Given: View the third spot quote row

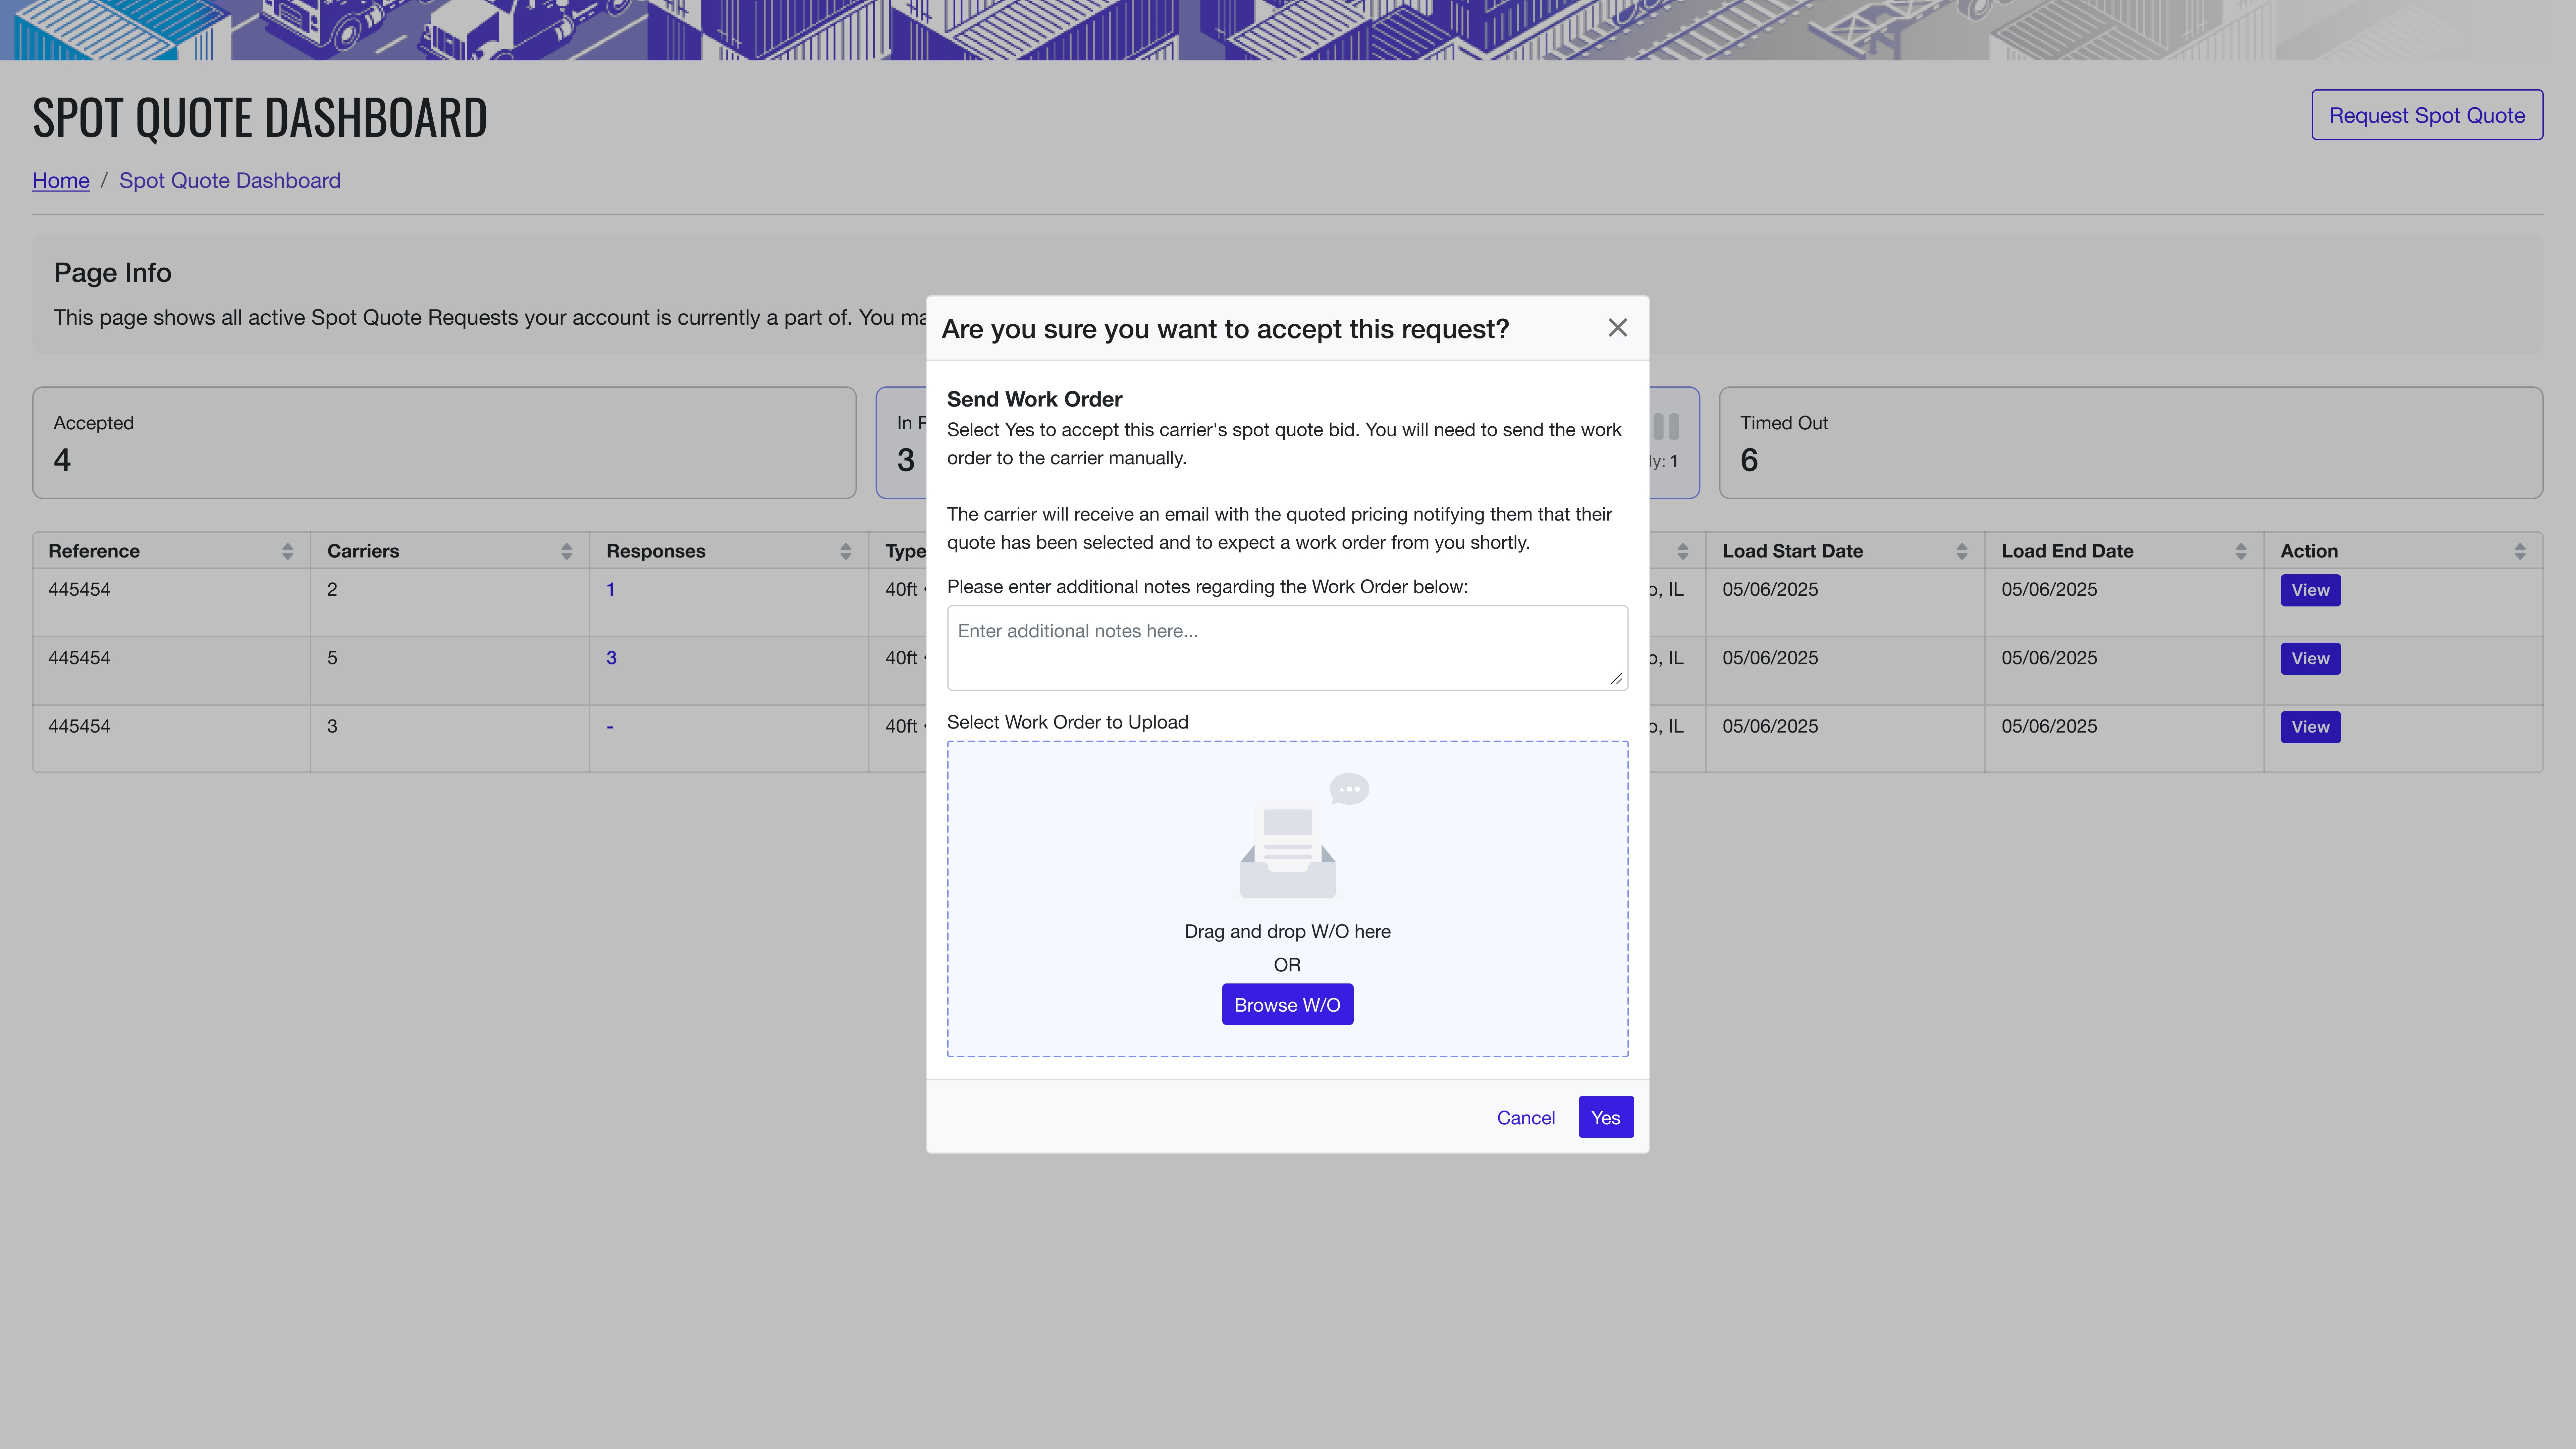Looking at the screenshot, I should 2310,727.
